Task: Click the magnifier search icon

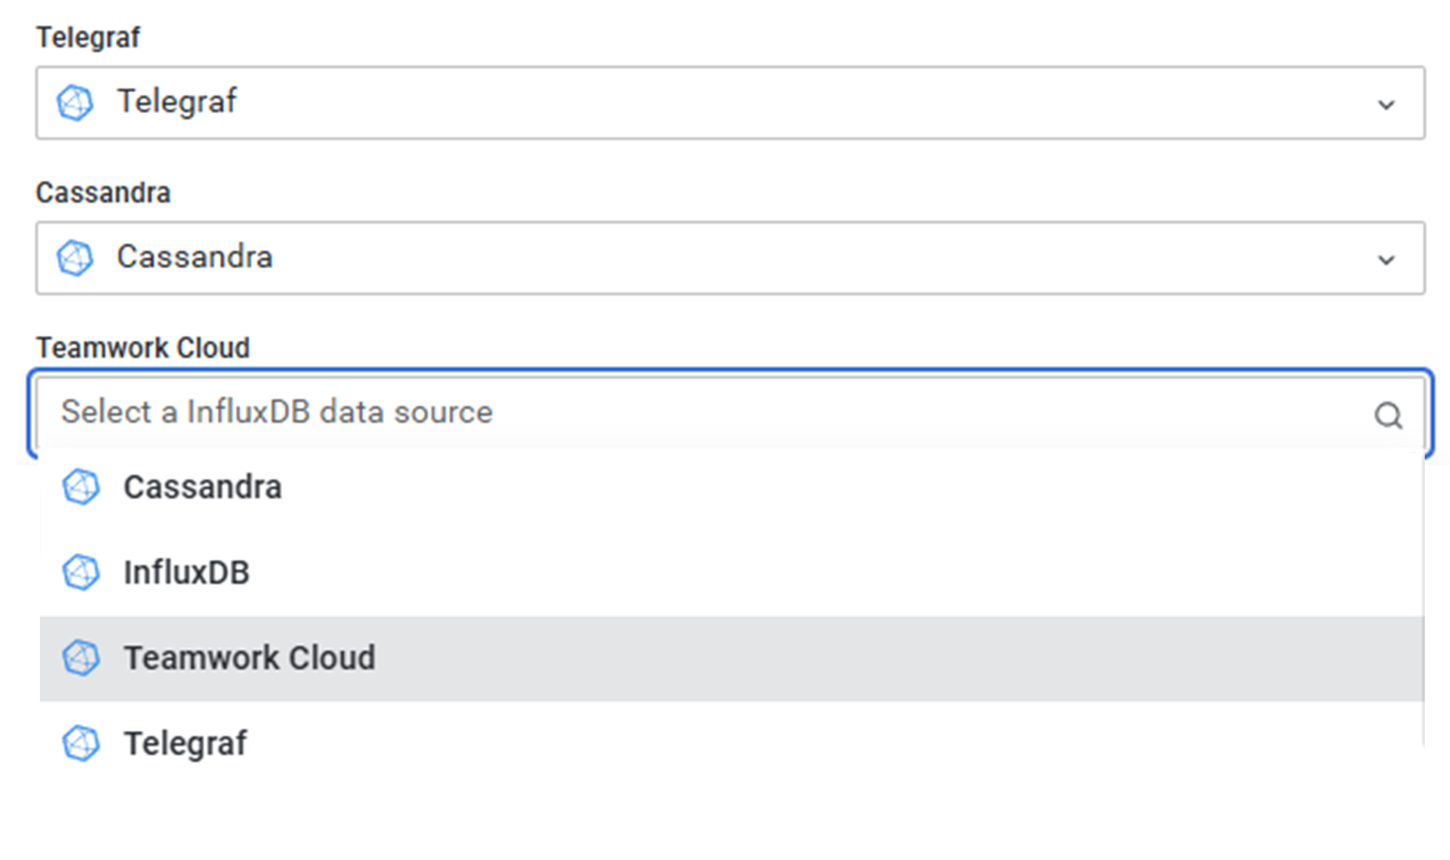Action: [x=1388, y=416]
